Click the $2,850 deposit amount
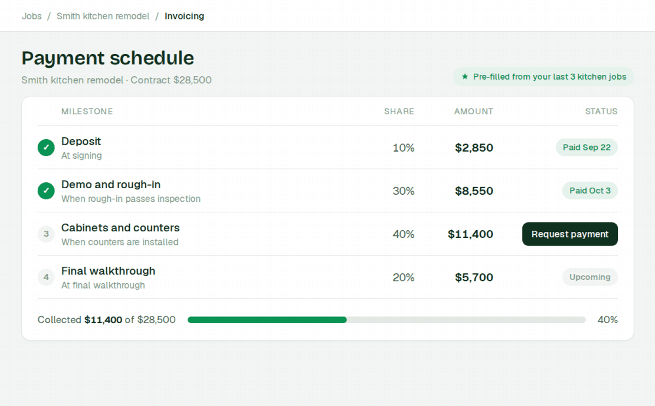 tap(474, 148)
